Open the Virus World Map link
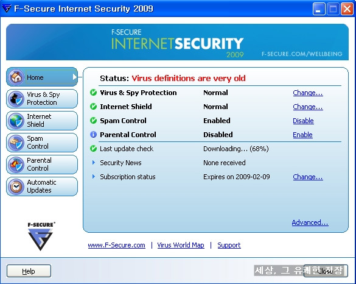 [x=181, y=245]
